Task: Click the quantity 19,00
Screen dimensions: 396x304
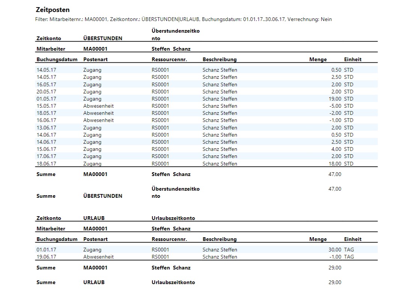Action: [335, 99]
